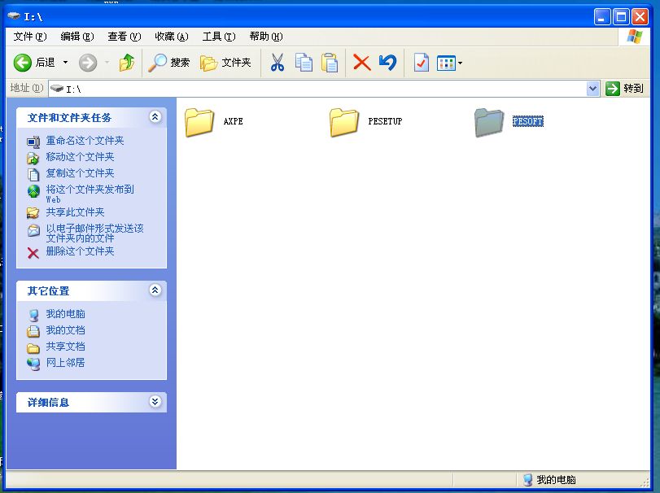Open 我的电脑 in other places
The width and height of the screenshot is (660, 493).
point(65,314)
